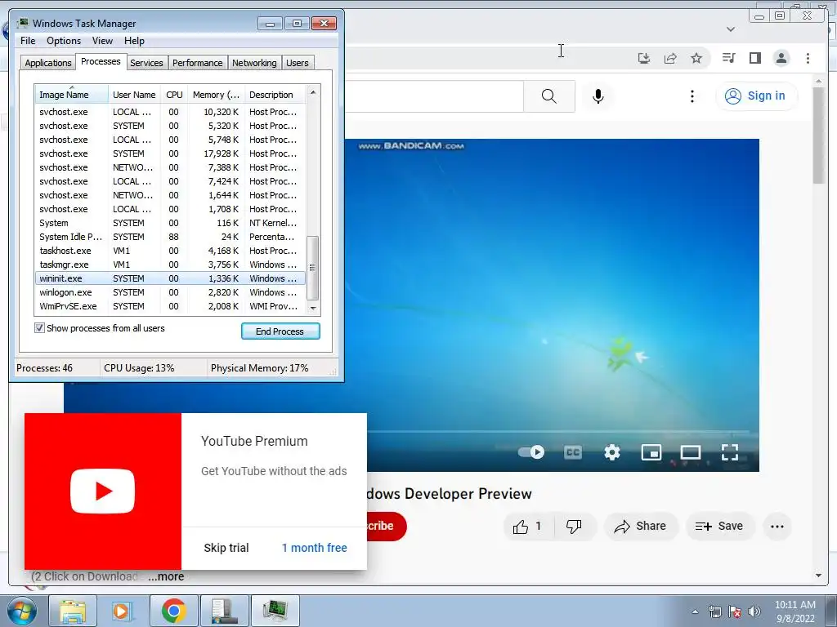Select the System Idle Process row

point(170,237)
